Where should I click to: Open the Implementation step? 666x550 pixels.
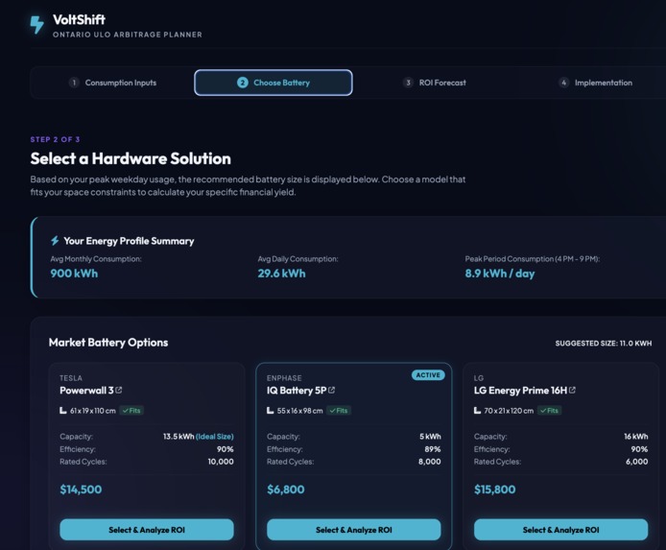coord(596,83)
